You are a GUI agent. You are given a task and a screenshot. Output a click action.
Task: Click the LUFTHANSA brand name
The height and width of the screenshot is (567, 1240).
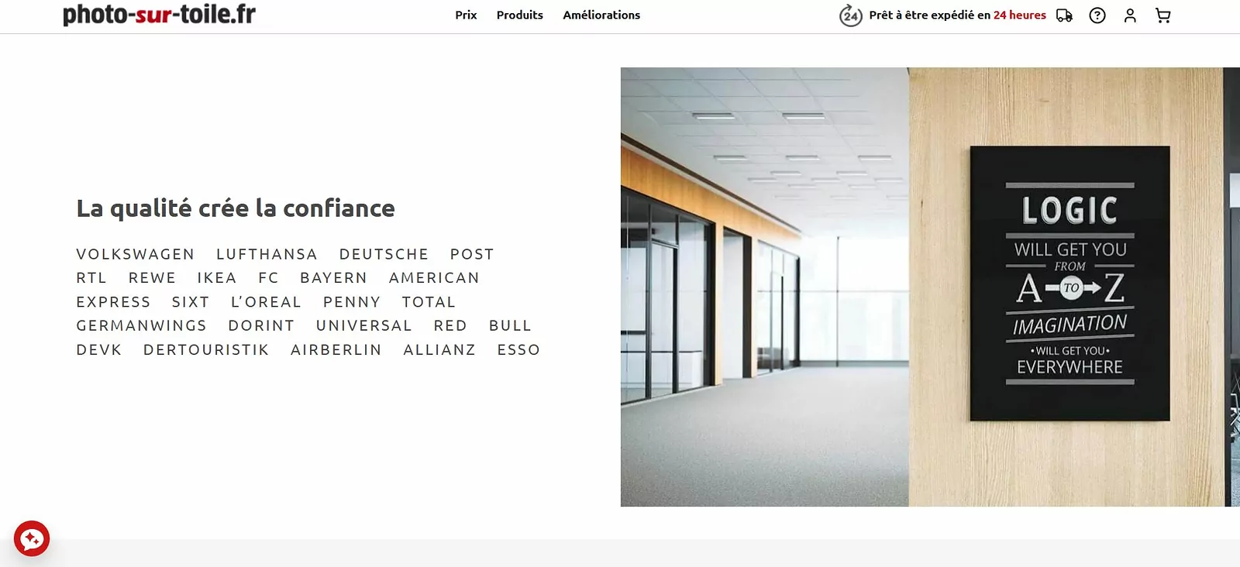click(x=267, y=254)
